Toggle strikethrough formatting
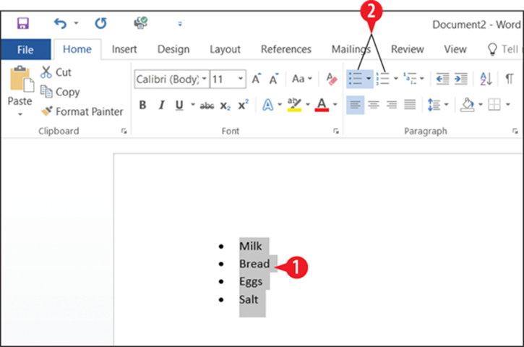The height and width of the screenshot is (347, 524). (x=207, y=106)
